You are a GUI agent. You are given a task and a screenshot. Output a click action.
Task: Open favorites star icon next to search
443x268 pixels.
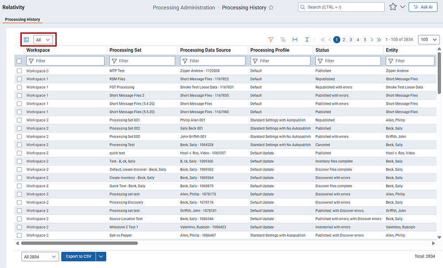pos(393,7)
